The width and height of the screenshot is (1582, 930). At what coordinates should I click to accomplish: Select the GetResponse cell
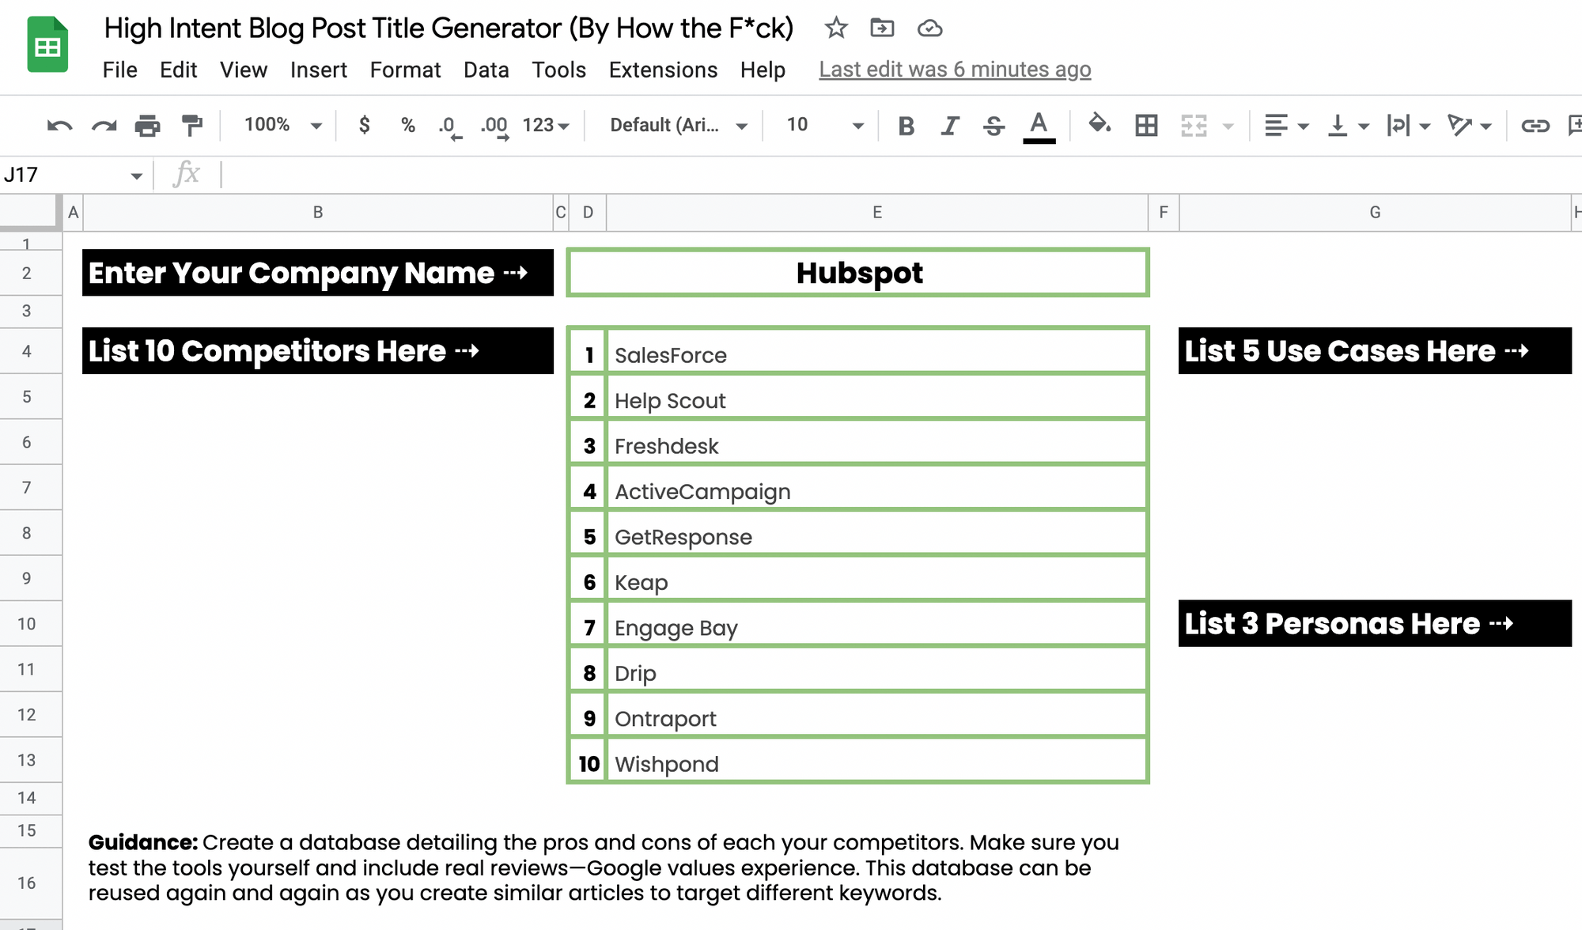point(876,534)
